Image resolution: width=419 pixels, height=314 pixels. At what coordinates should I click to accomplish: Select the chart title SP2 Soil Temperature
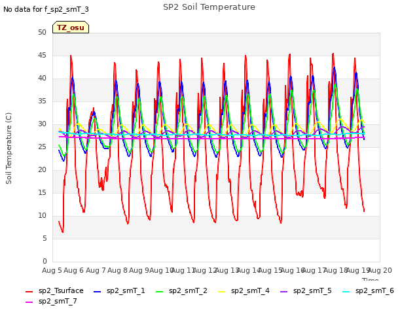pyautogui.click(x=209, y=7)
